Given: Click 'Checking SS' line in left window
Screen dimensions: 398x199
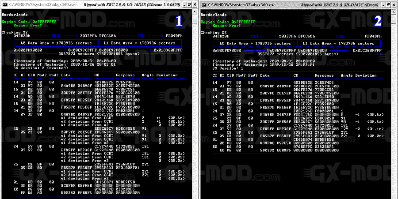Looking at the screenshot, I should [15, 32].
